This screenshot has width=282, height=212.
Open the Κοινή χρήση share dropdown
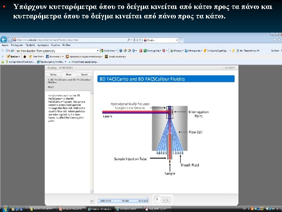tap(152, 51)
